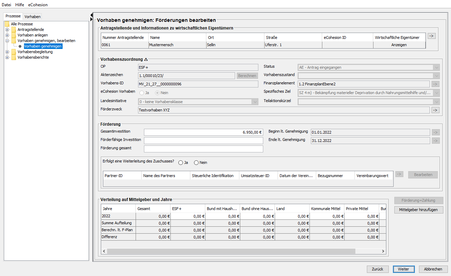Open the Datei menu
The height and width of the screenshot is (276, 451).
7,5
